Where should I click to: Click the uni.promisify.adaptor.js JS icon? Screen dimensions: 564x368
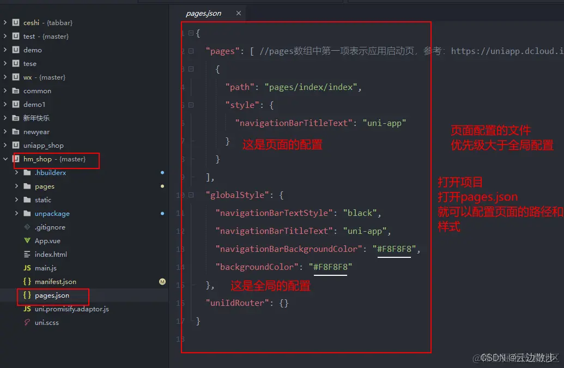click(27, 309)
